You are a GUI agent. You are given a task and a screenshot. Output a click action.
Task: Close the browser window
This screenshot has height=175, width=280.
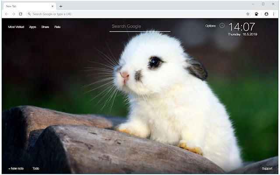coord(273,4)
